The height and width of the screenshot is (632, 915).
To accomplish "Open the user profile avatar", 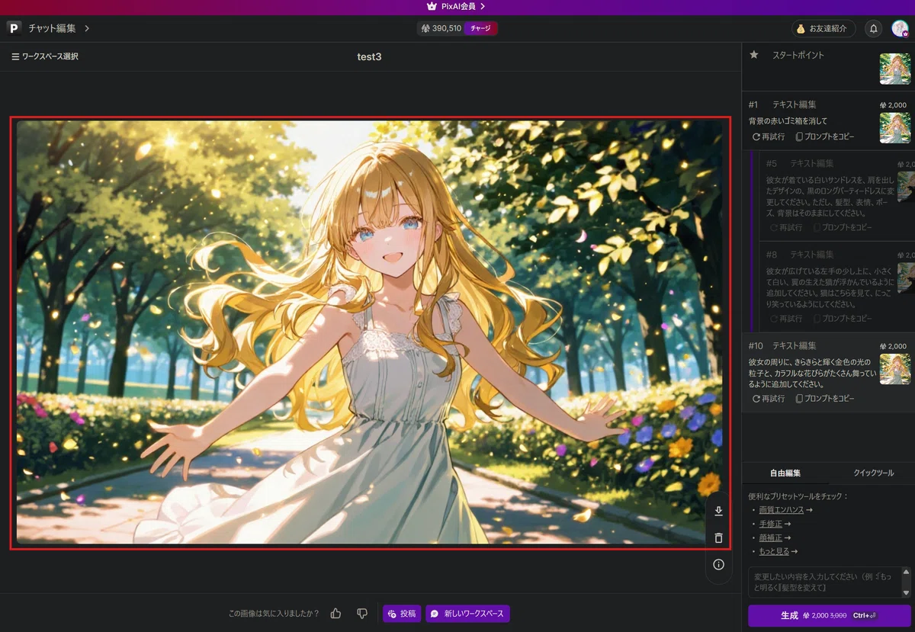I will (900, 28).
